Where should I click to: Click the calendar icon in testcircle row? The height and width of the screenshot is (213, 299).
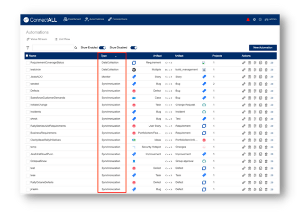coord(249,70)
